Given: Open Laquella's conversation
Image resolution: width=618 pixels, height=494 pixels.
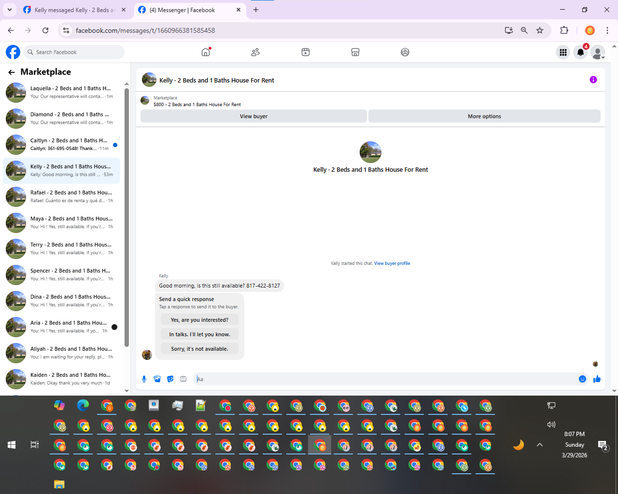Looking at the screenshot, I should click(62, 92).
